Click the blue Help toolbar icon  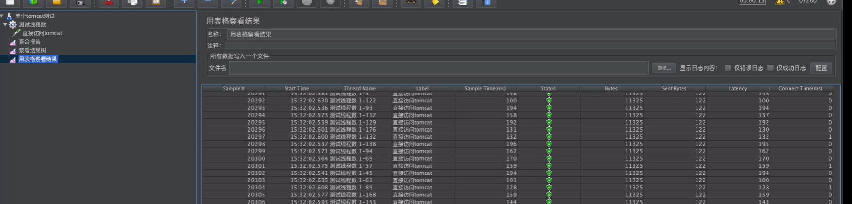pos(487,2)
